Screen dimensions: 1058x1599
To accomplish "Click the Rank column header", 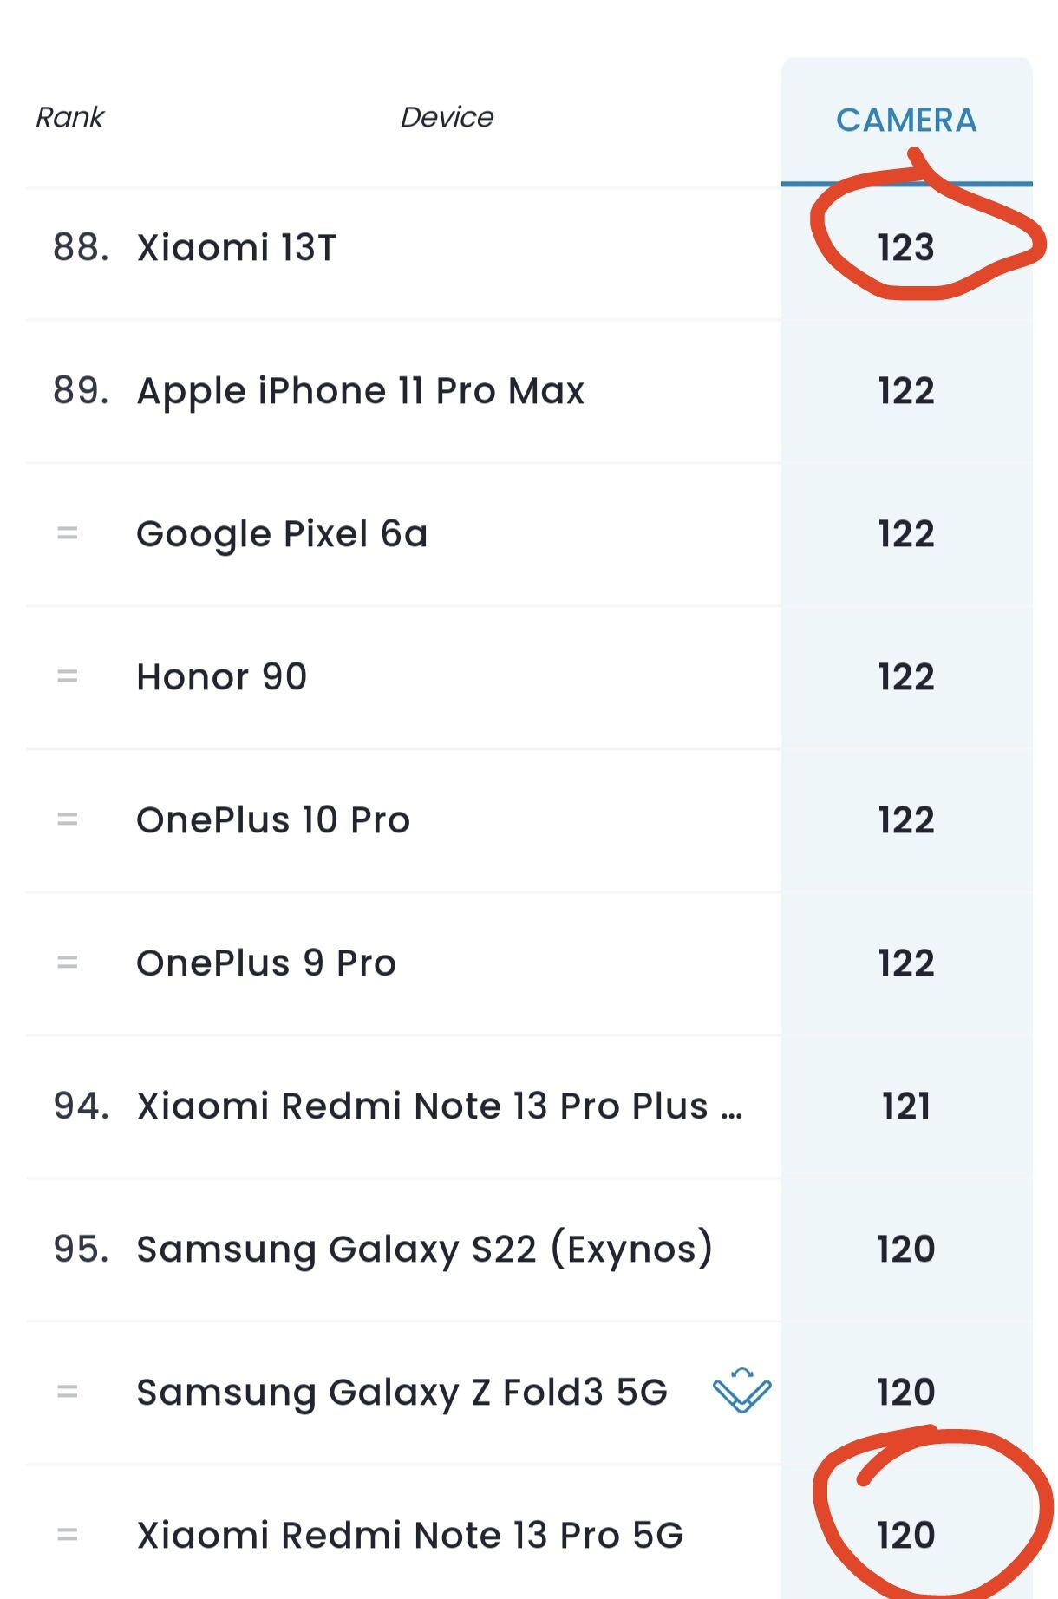I will click(x=69, y=117).
